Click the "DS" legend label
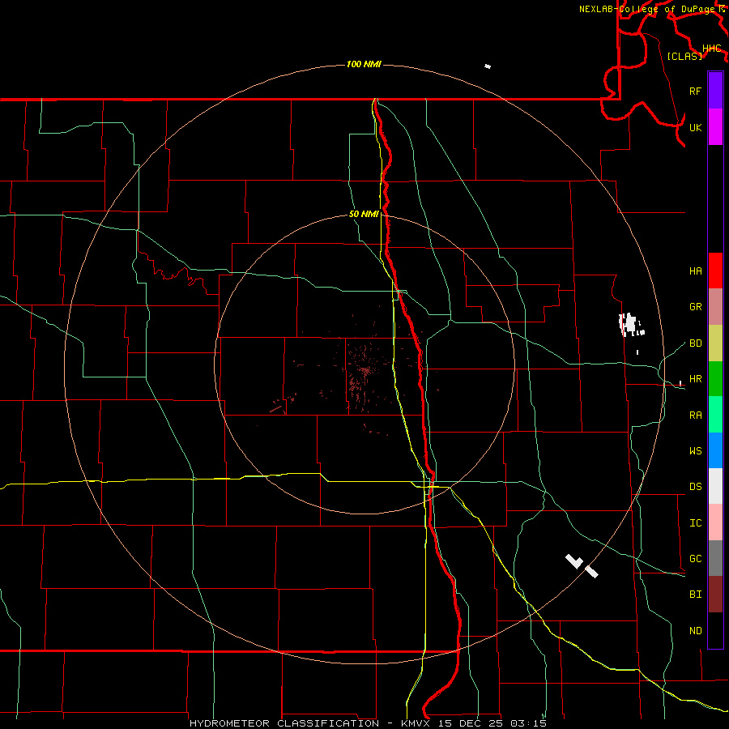Viewport: 729px width, 729px height. [695, 486]
